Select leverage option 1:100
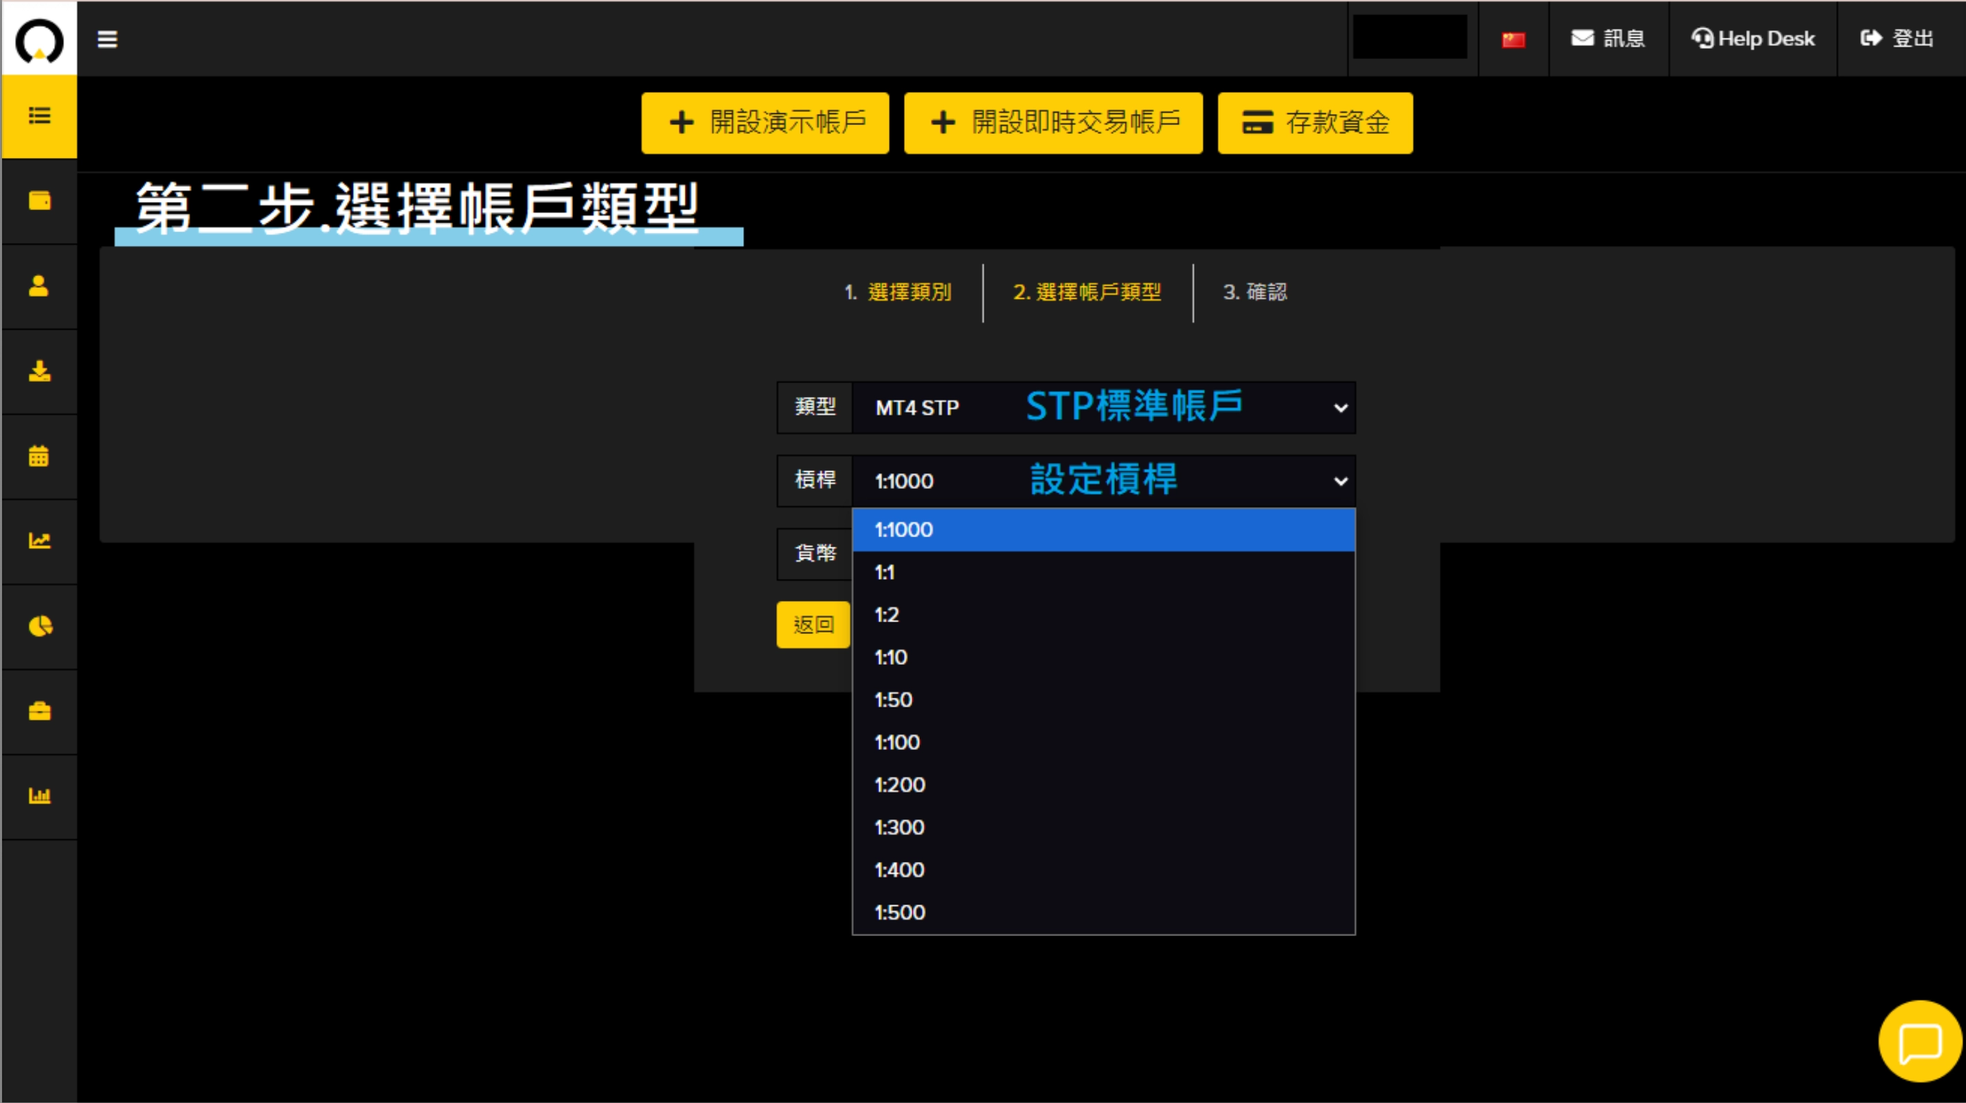1966x1103 pixels. point(1104,742)
